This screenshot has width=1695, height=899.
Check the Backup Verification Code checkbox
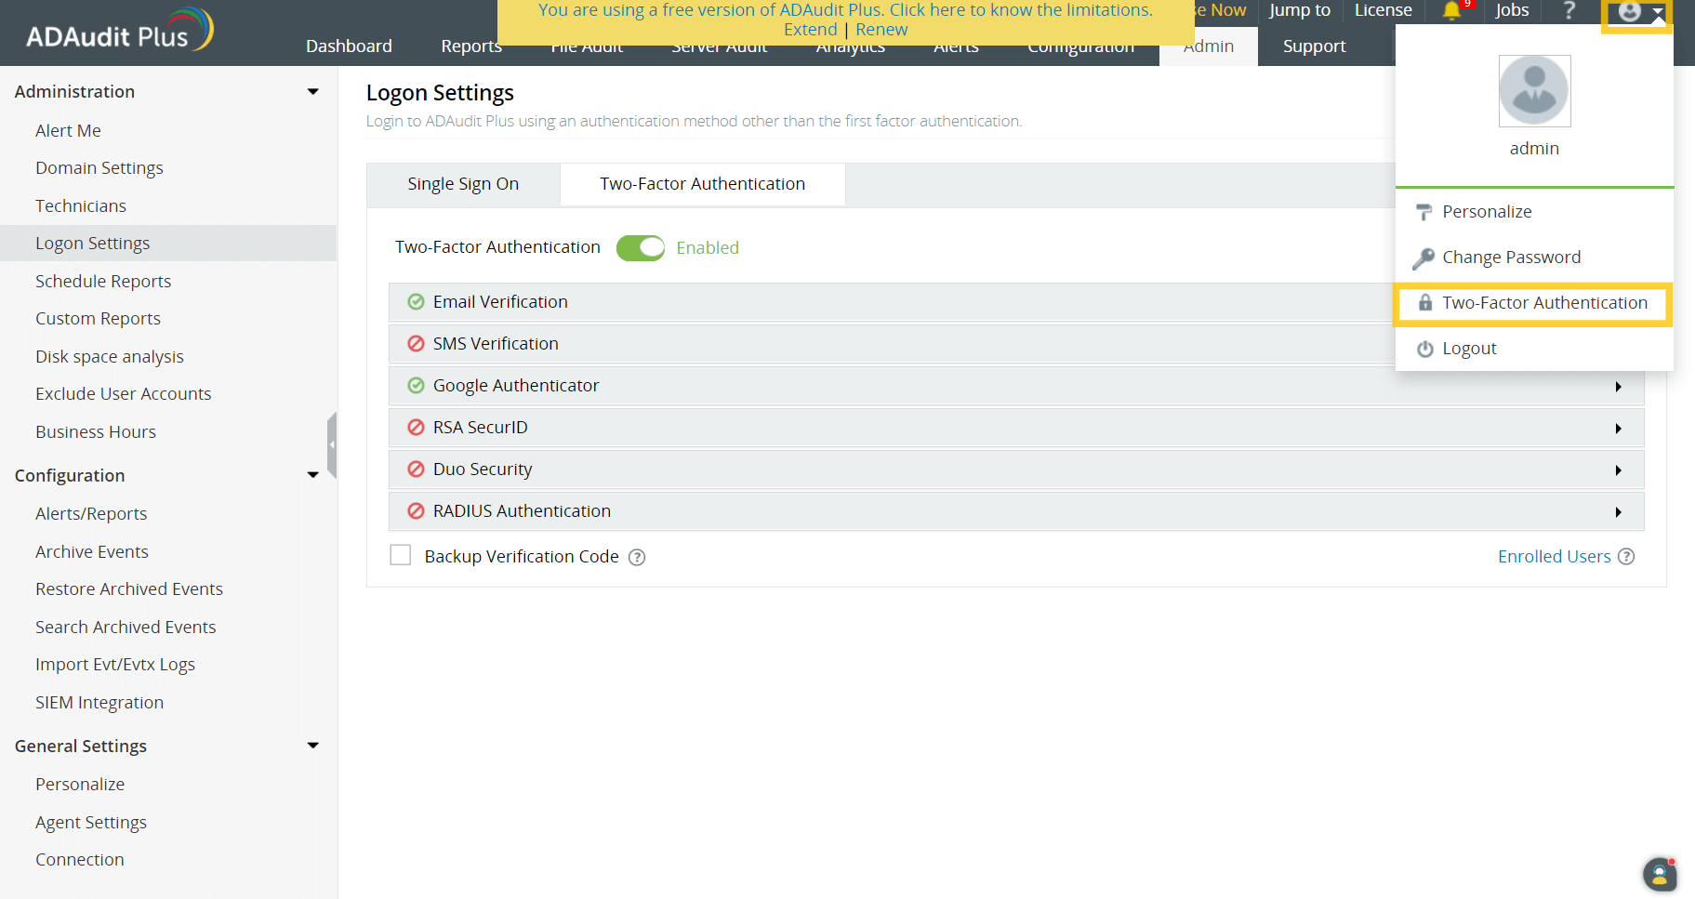pos(401,556)
